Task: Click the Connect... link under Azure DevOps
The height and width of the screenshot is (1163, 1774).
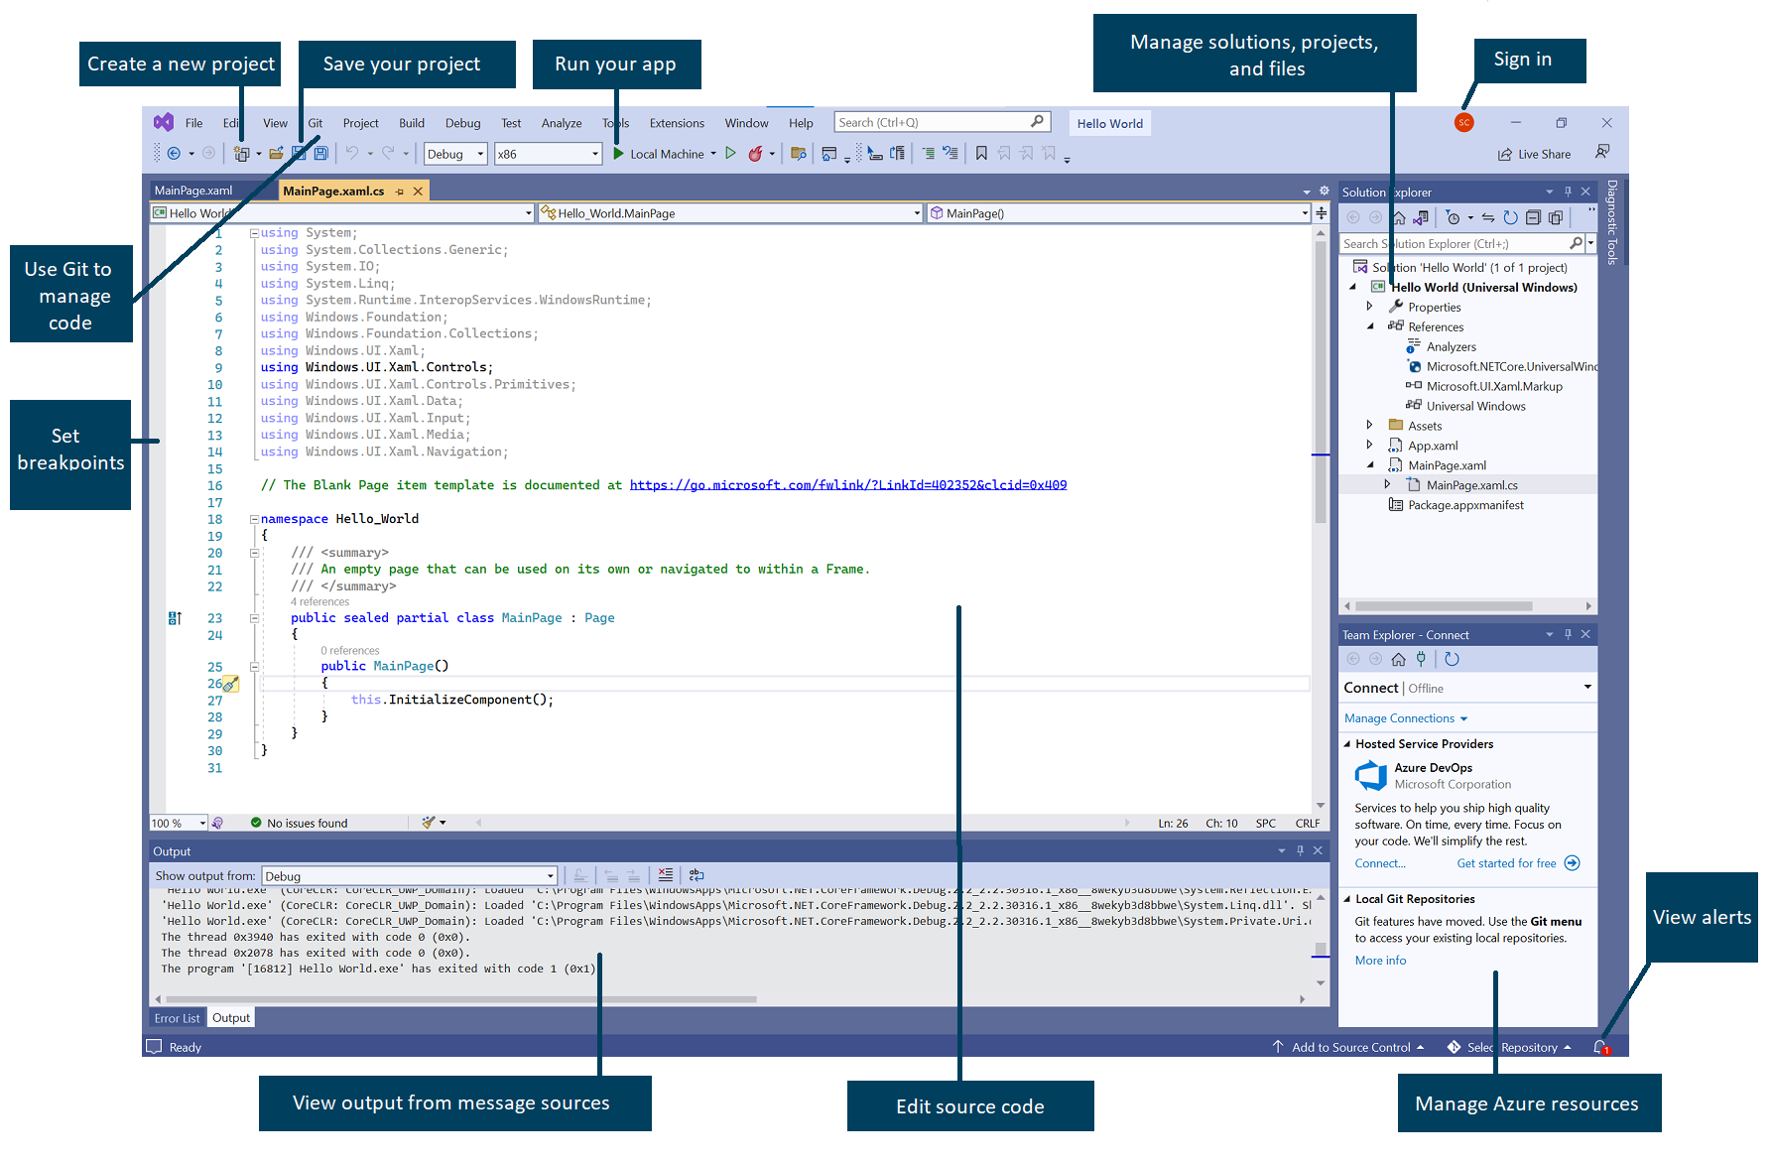Action: (1380, 863)
